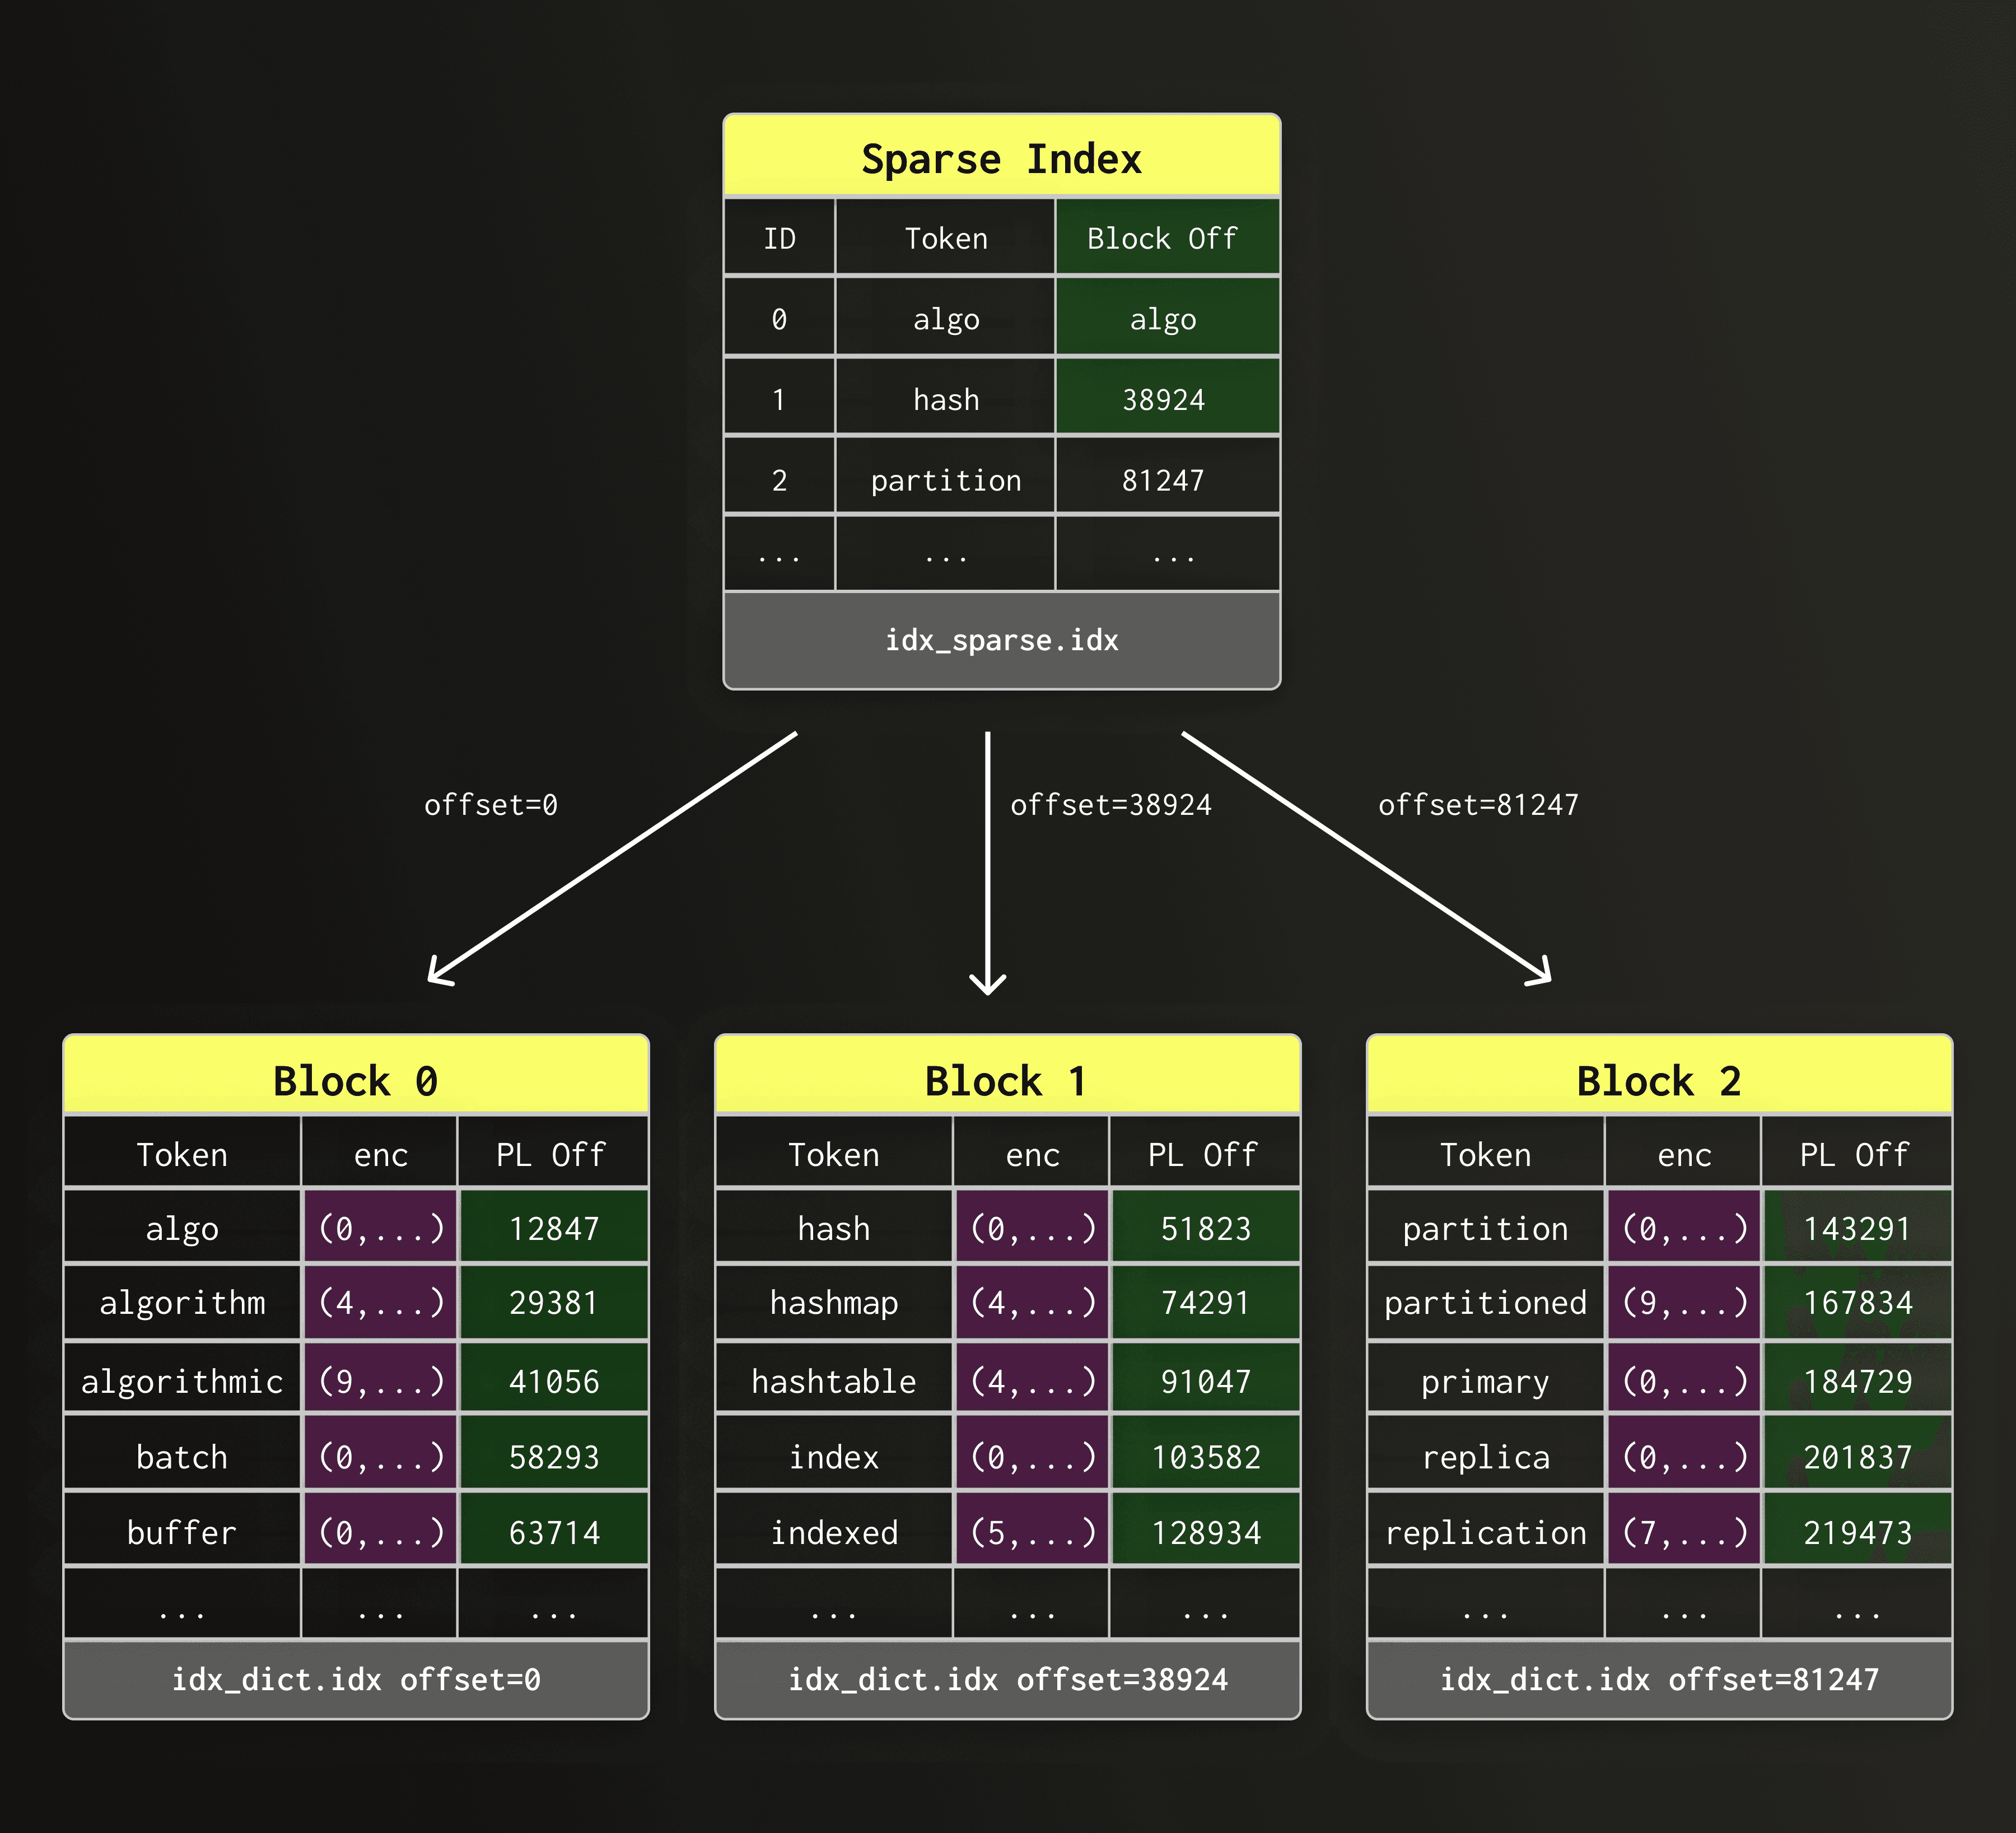The height and width of the screenshot is (1833, 2016).
Task: Select the hashtable PL Off value 91047
Action: [x=1205, y=1380]
